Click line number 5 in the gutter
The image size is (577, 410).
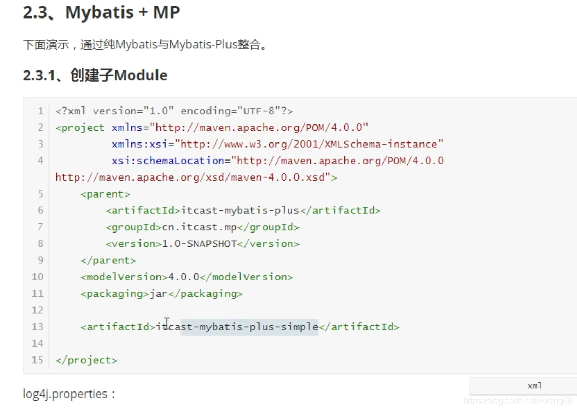click(x=41, y=194)
